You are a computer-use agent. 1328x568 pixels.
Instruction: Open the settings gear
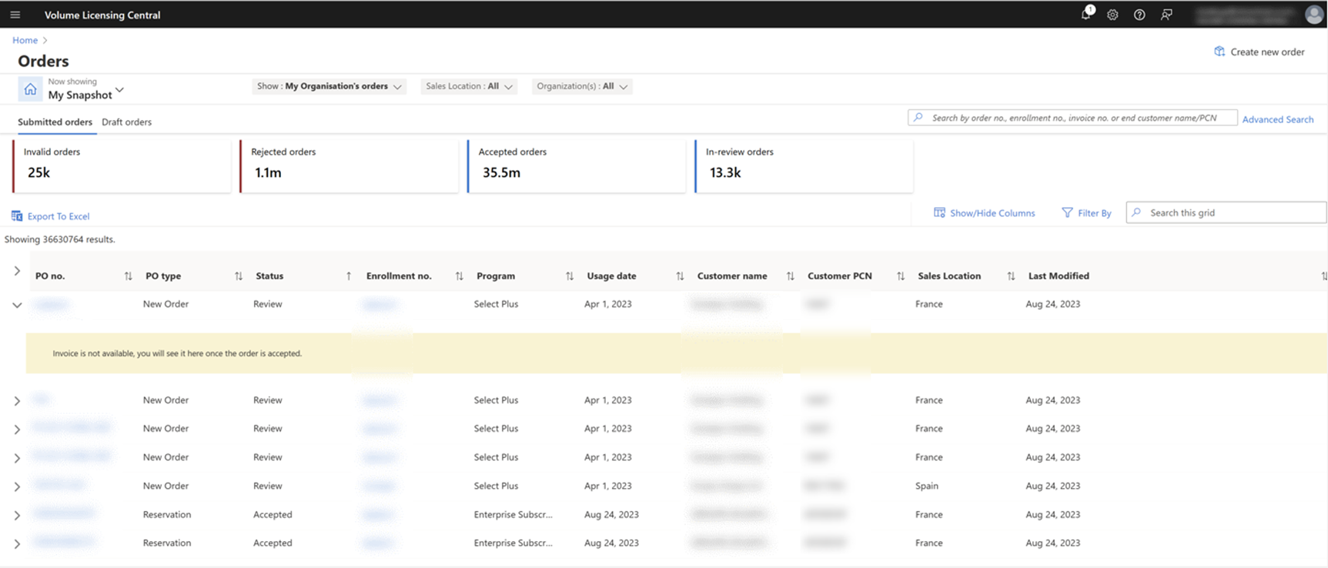(1112, 15)
